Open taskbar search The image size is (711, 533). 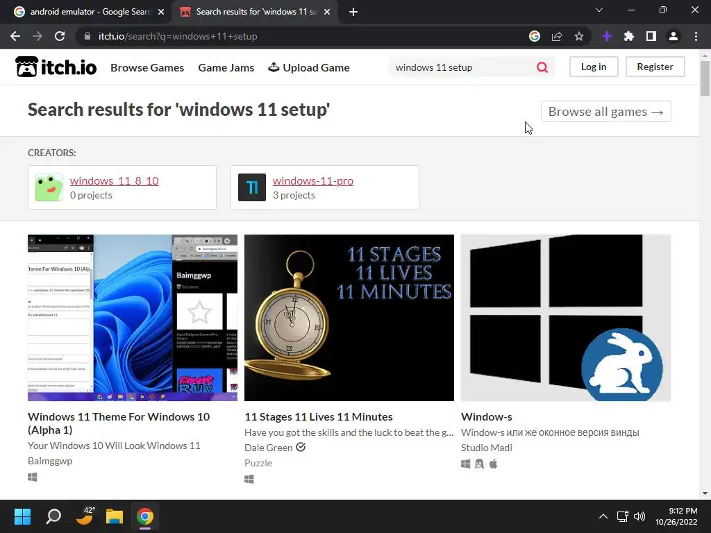tap(53, 516)
